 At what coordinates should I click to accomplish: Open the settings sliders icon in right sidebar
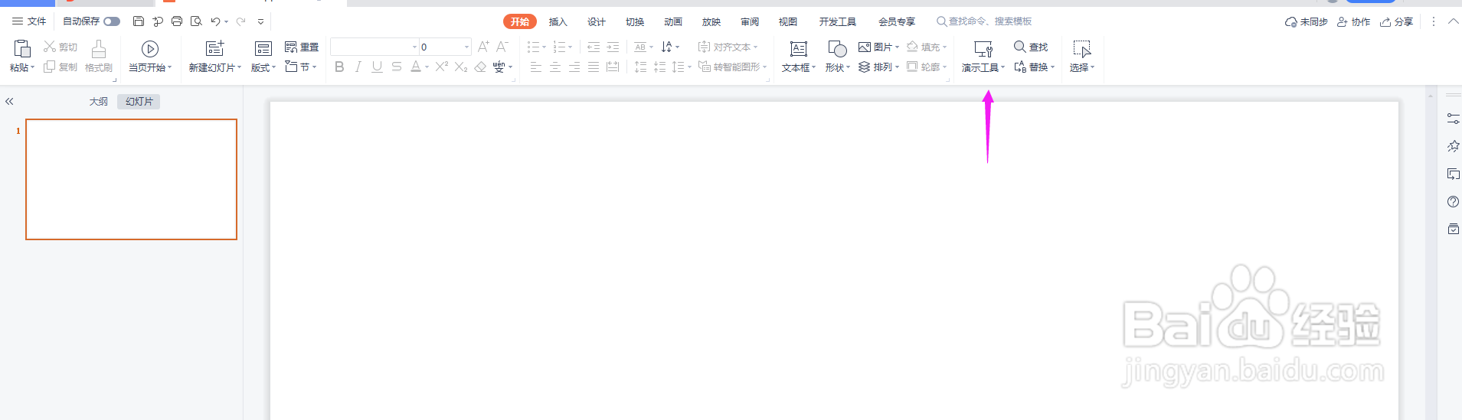(x=1453, y=119)
